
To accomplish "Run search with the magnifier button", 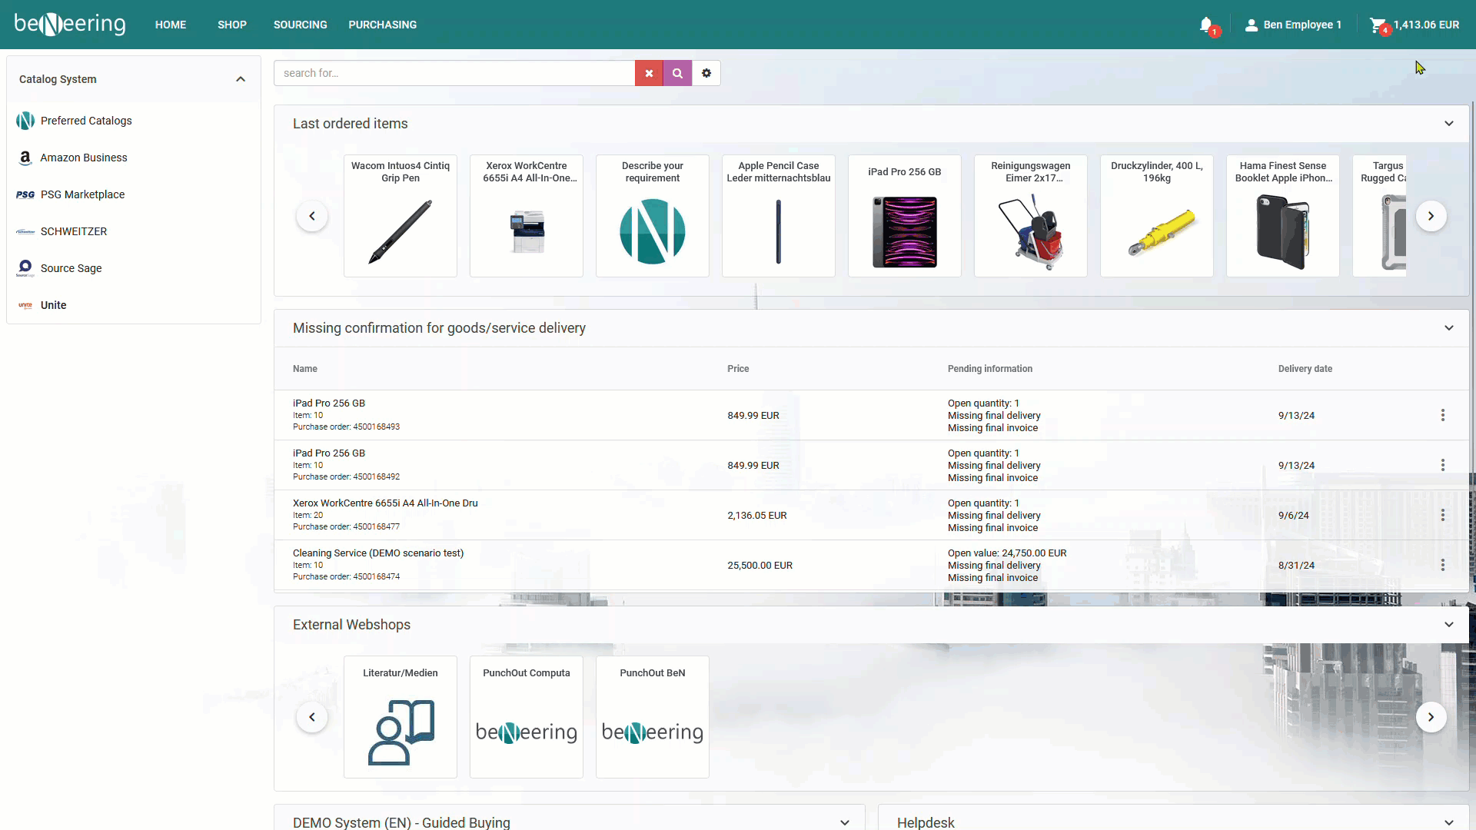I will (677, 73).
